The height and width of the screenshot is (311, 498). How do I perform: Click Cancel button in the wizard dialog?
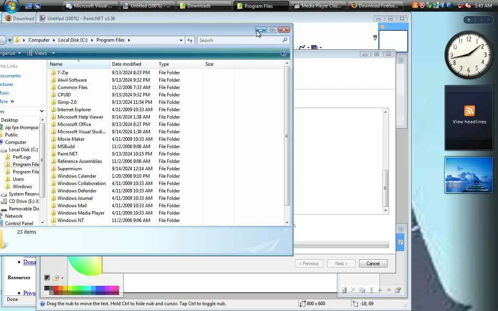(373, 264)
